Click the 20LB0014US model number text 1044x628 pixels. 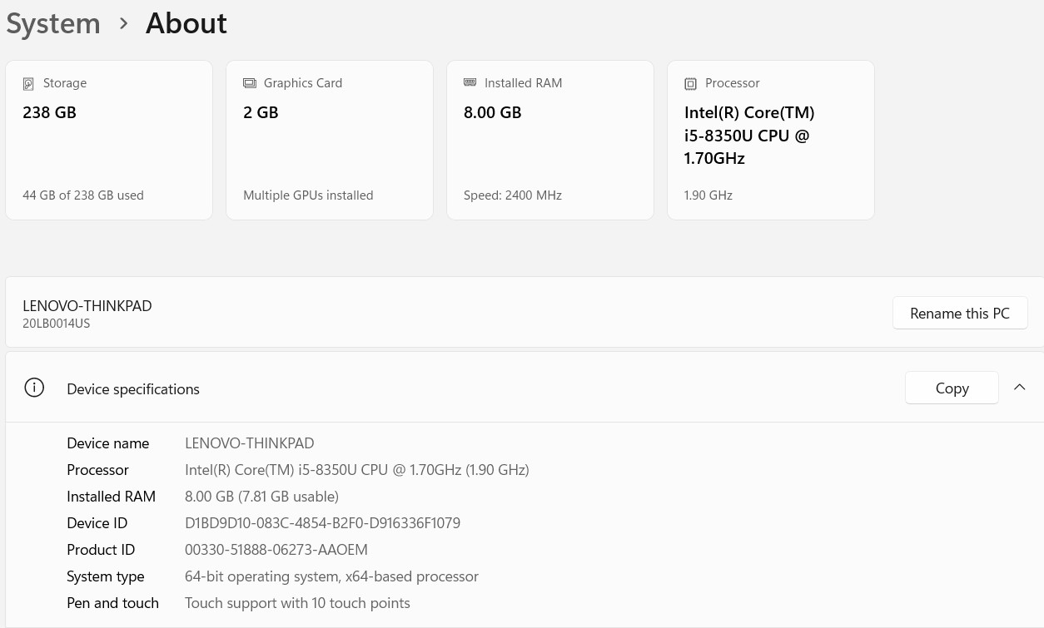coord(57,324)
